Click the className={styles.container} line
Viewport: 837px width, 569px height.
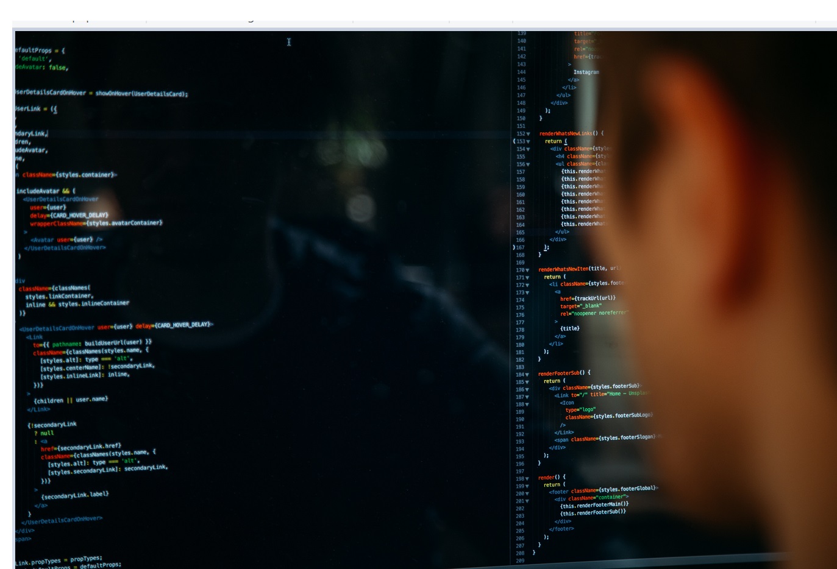pyautogui.click(x=69, y=175)
